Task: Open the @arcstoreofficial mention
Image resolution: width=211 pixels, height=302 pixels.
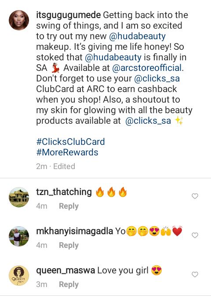Action: [147, 68]
